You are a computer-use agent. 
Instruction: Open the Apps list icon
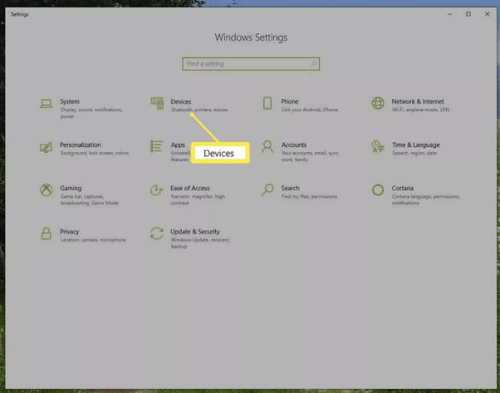point(157,146)
